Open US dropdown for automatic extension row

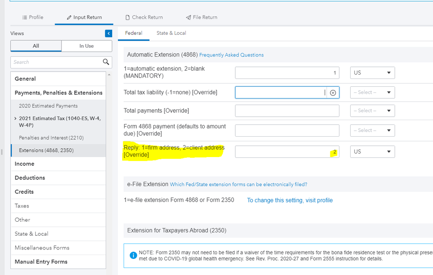click(x=372, y=73)
